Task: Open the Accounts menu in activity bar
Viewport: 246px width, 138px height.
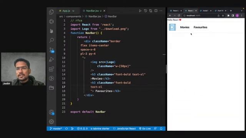Action: click(52, 112)
